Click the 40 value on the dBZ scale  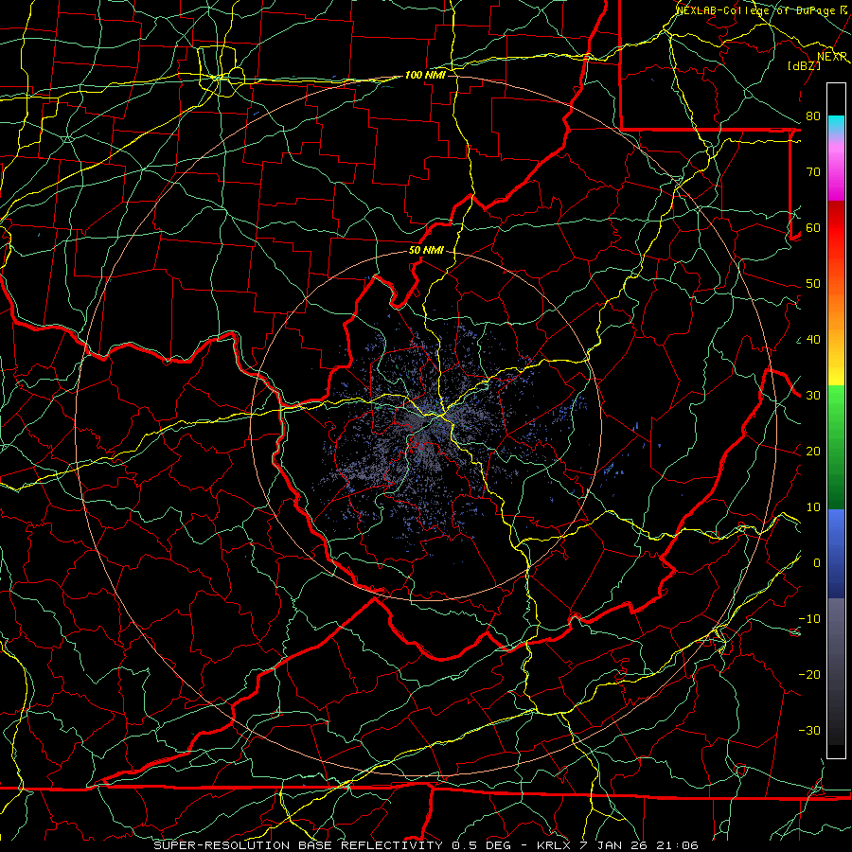click(x=813, y=340)
